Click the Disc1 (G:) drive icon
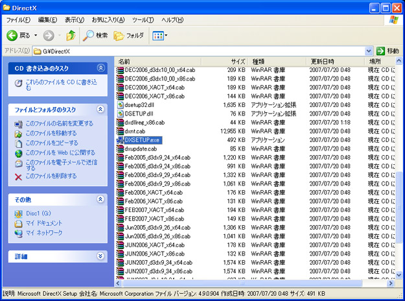The width and height of the screenshot is (405, 301). click(x=18, y=214)
